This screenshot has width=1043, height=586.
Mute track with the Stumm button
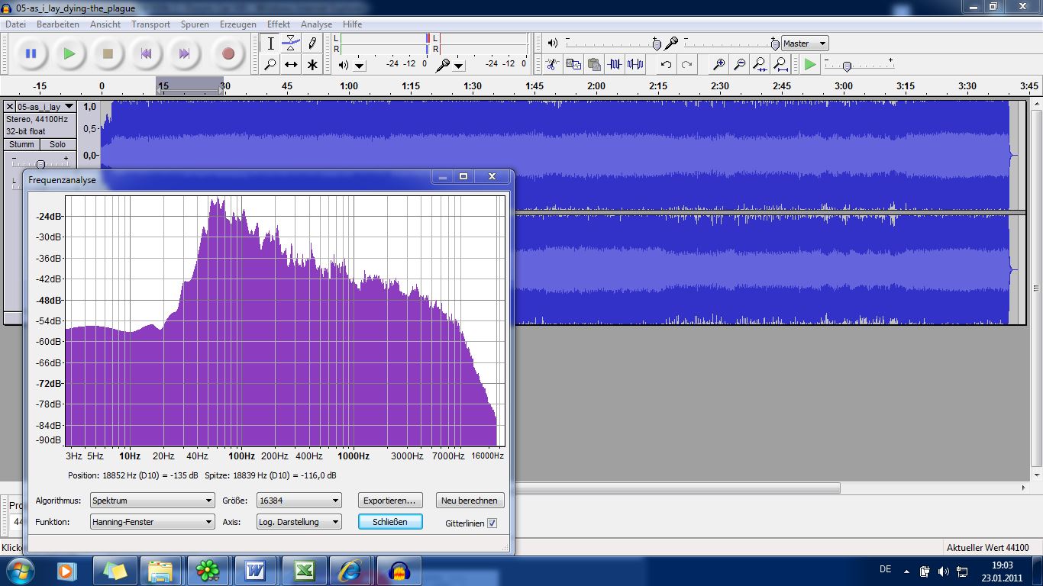tap(21, 145)
